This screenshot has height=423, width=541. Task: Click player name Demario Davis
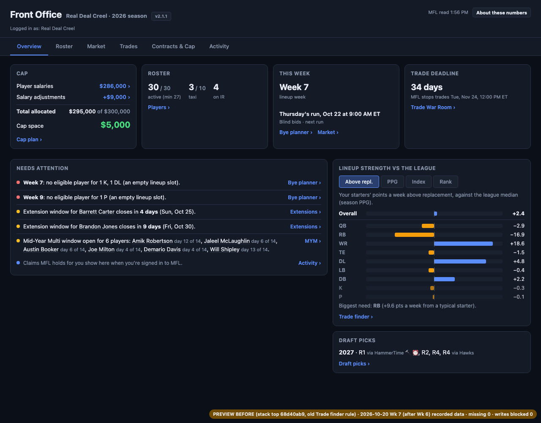[x=163, y=249]
